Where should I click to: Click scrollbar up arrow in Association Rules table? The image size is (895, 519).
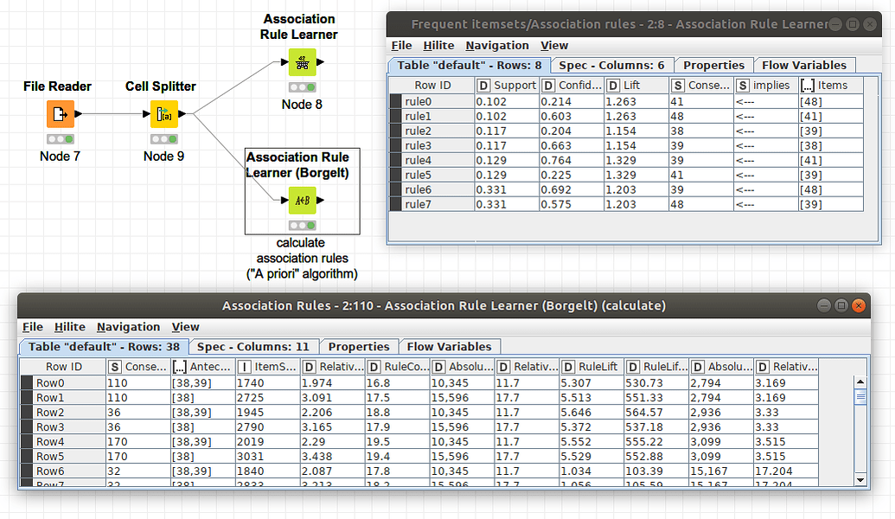(860, 381)
